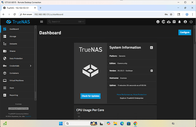Open the feedback smiley icon
196x127 pixels.
(158, 22)
